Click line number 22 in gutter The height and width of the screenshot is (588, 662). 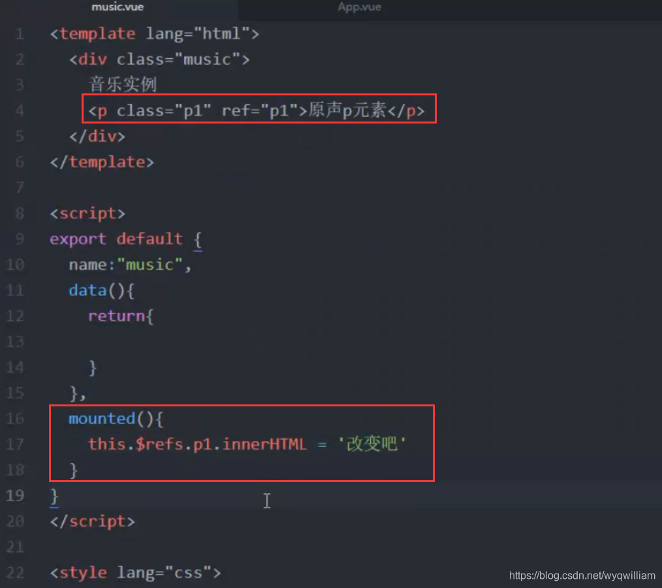coord(15,572)
